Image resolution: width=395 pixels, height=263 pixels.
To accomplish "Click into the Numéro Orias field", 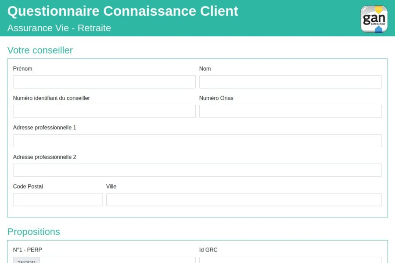I will pyautogui.click(x=290, y=111).
